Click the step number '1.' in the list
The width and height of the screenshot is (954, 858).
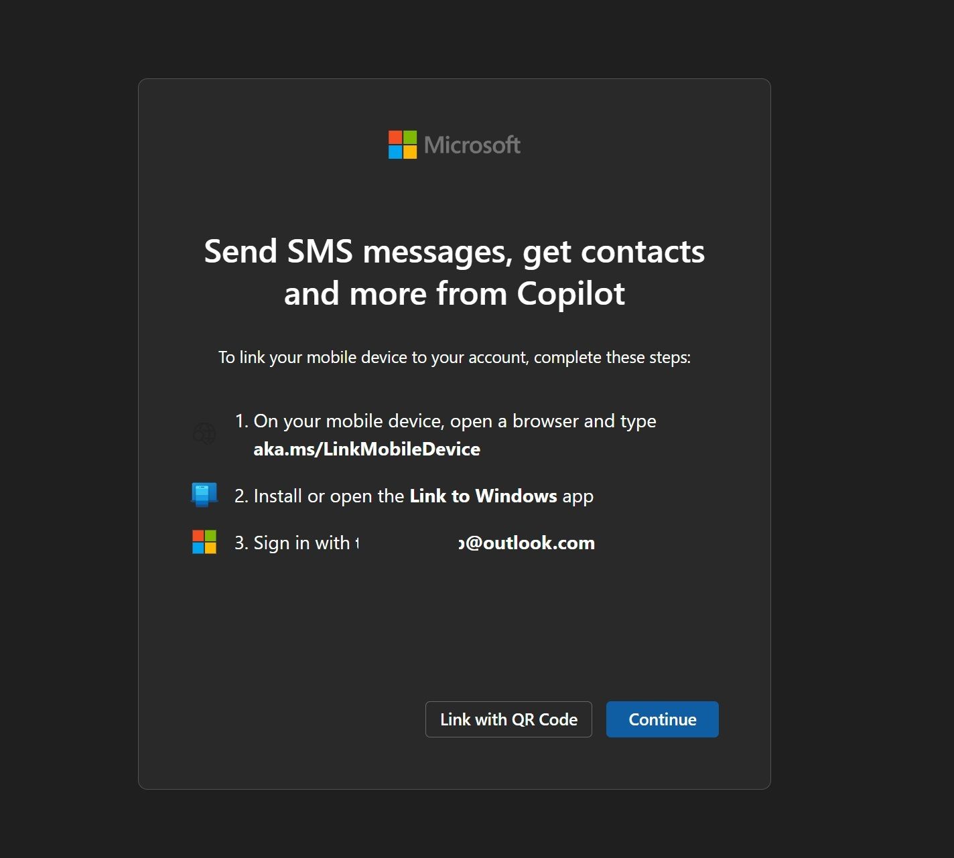pos(242,421)
